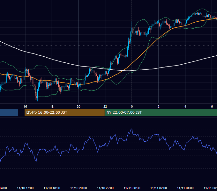This screenshot has height=191, width=217.
Task: Select the 16 hour label on upper time axis
Action: click(x=25, y=107)
